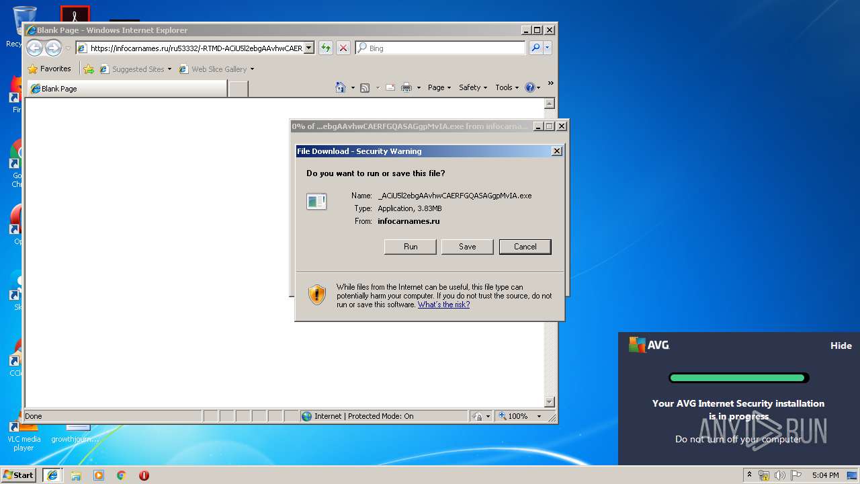Image resolution: width=860 pixels, height=484 pixels.
Task: Click the shield warning icon in the dialog
Action: coord(317,294)
